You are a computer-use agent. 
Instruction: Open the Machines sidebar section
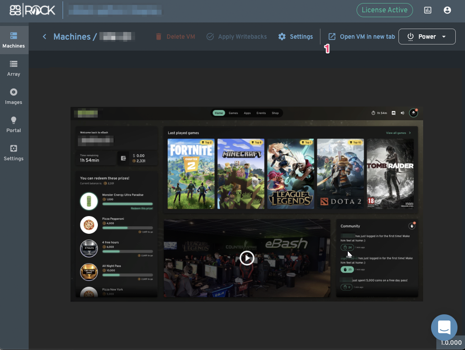(14, 40)
